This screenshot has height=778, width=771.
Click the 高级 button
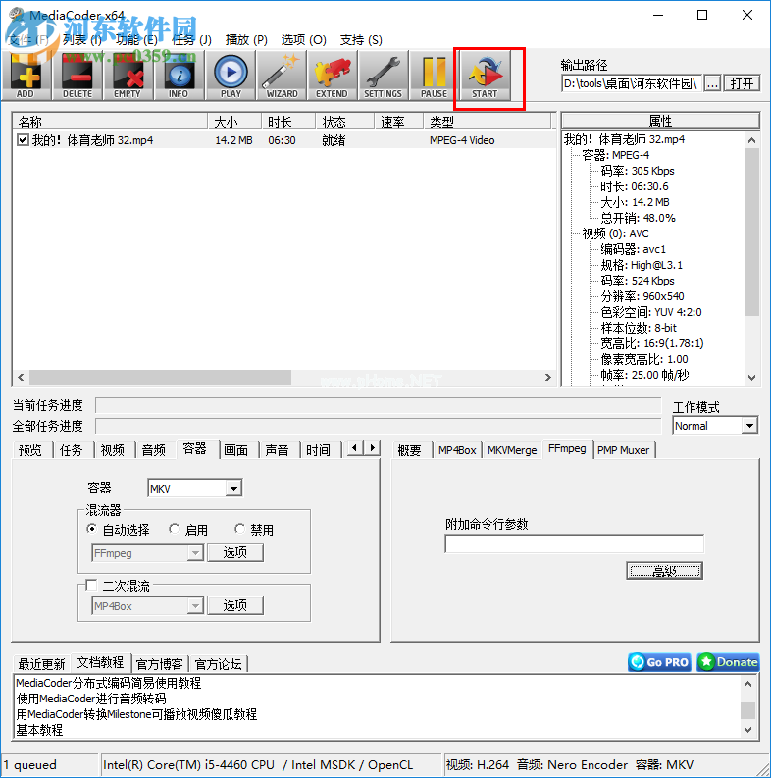[x=664, y=571]
